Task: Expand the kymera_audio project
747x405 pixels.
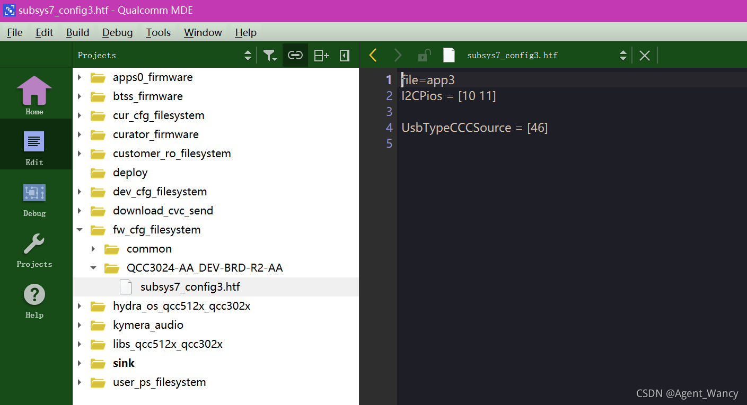Action: tap(80, 325)
